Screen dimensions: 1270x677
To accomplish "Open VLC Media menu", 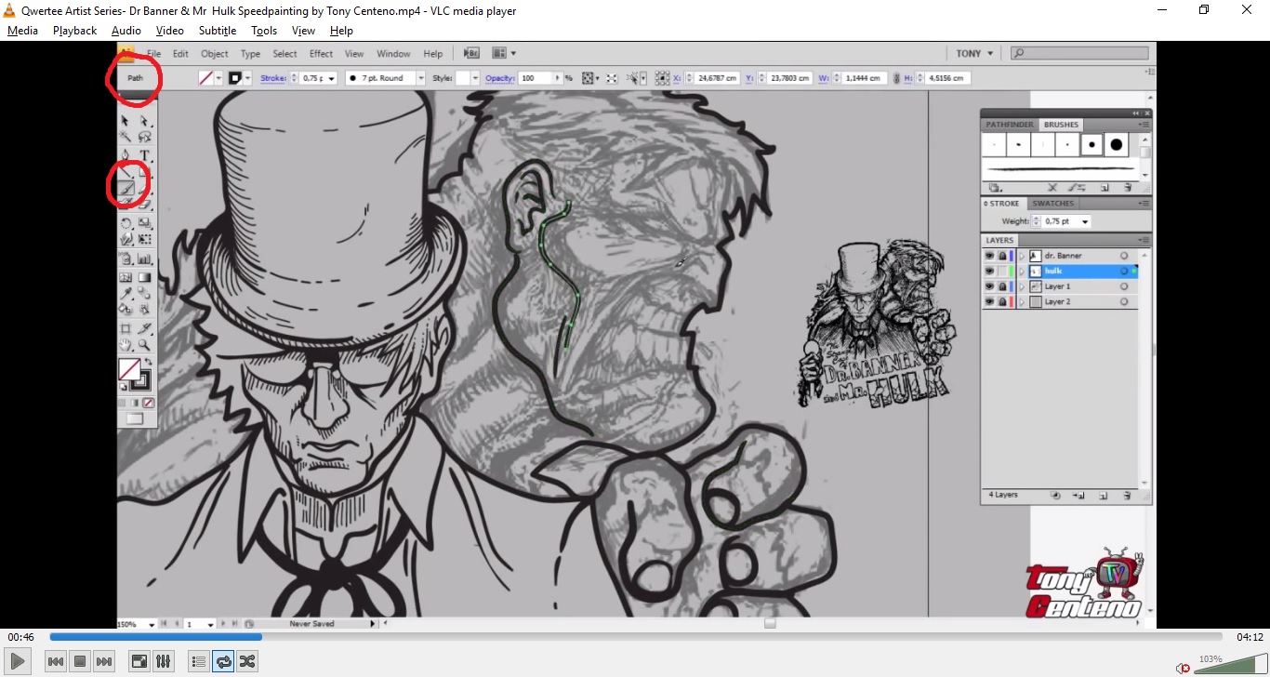I will [x=22, y=31].
